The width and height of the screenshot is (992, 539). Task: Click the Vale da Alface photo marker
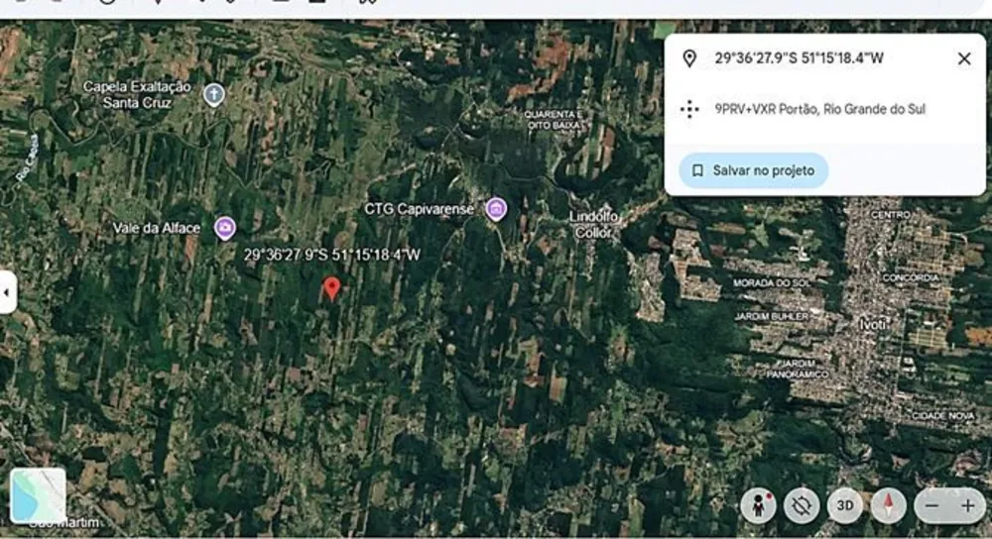coord(224,228)
